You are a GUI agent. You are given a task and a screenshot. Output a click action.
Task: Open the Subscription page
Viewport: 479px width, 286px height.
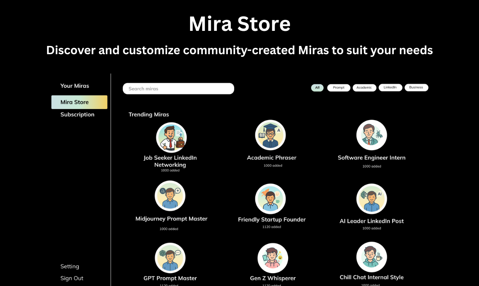[x=77, y=114]
